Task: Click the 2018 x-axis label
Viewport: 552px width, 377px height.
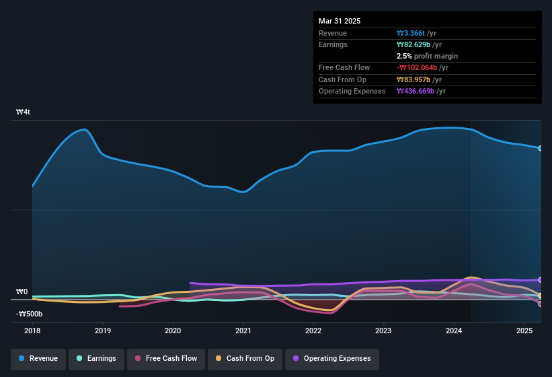Action: [x=32, y=331]
